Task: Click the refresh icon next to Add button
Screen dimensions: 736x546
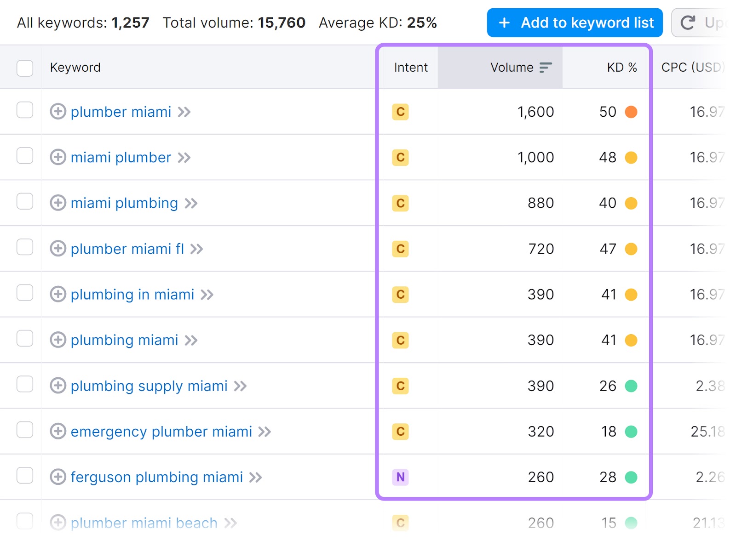Action: point(688,23)
